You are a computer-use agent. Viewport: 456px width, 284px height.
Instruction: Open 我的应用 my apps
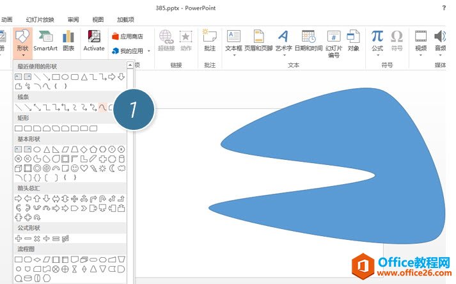[128, 51]
